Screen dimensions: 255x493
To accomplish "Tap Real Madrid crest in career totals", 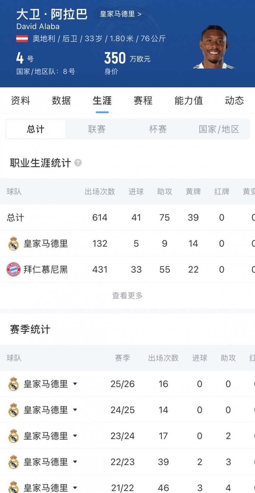I will tap(13, 243).
